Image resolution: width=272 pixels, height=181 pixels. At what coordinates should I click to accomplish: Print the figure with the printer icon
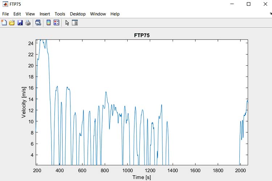click(28, 22)
